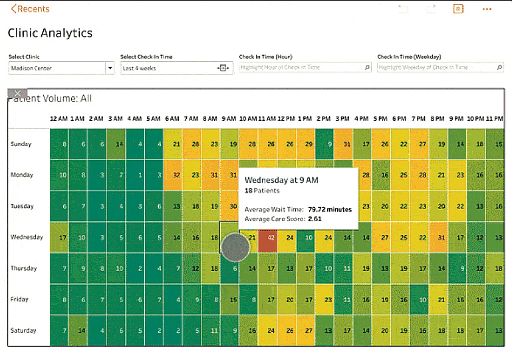Open the three-dot more options menu
512x352 pixels.
coord(487,9)
